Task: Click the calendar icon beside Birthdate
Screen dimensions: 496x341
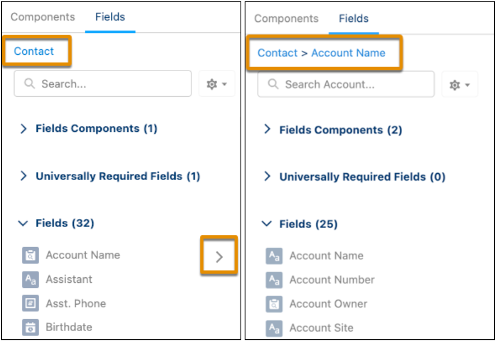Action: 30,328
